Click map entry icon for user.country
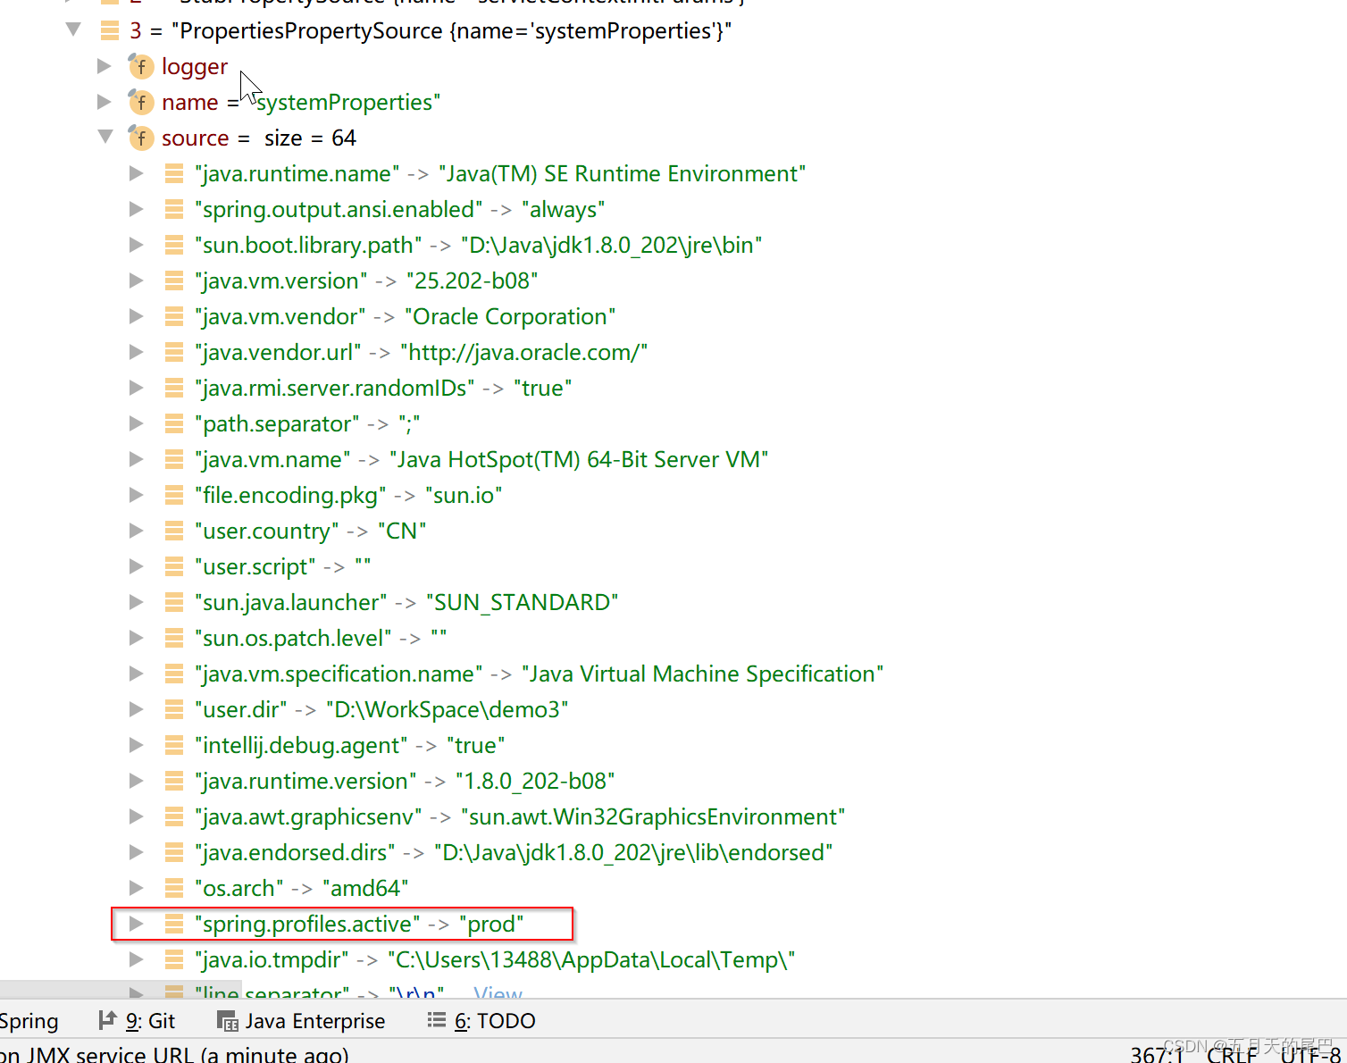Viewport: 1347px width, 1063px height. coord(174,531)
